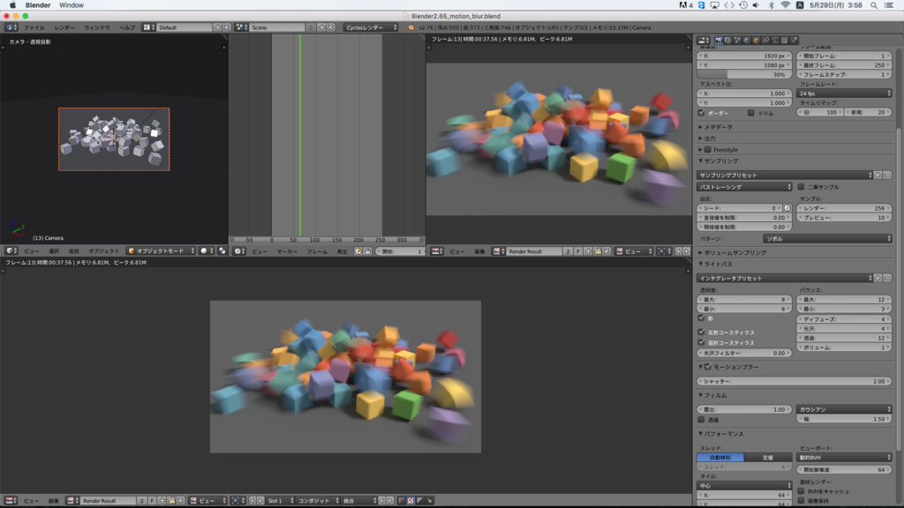Click the timeline editor type icon
This screenshot has width=904, height=508.
coord(238,251)
